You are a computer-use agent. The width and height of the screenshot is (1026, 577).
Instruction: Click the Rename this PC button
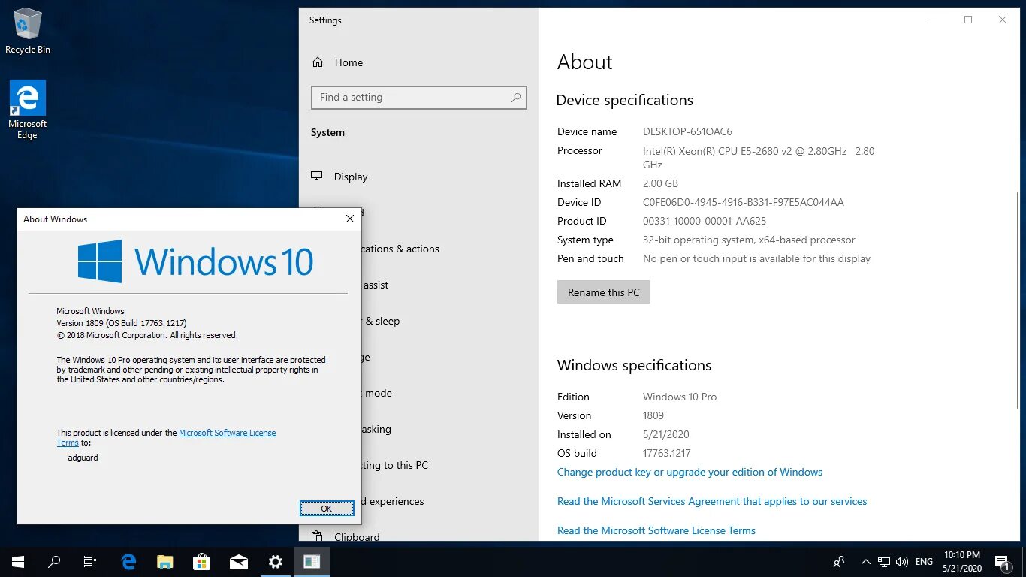604,292
